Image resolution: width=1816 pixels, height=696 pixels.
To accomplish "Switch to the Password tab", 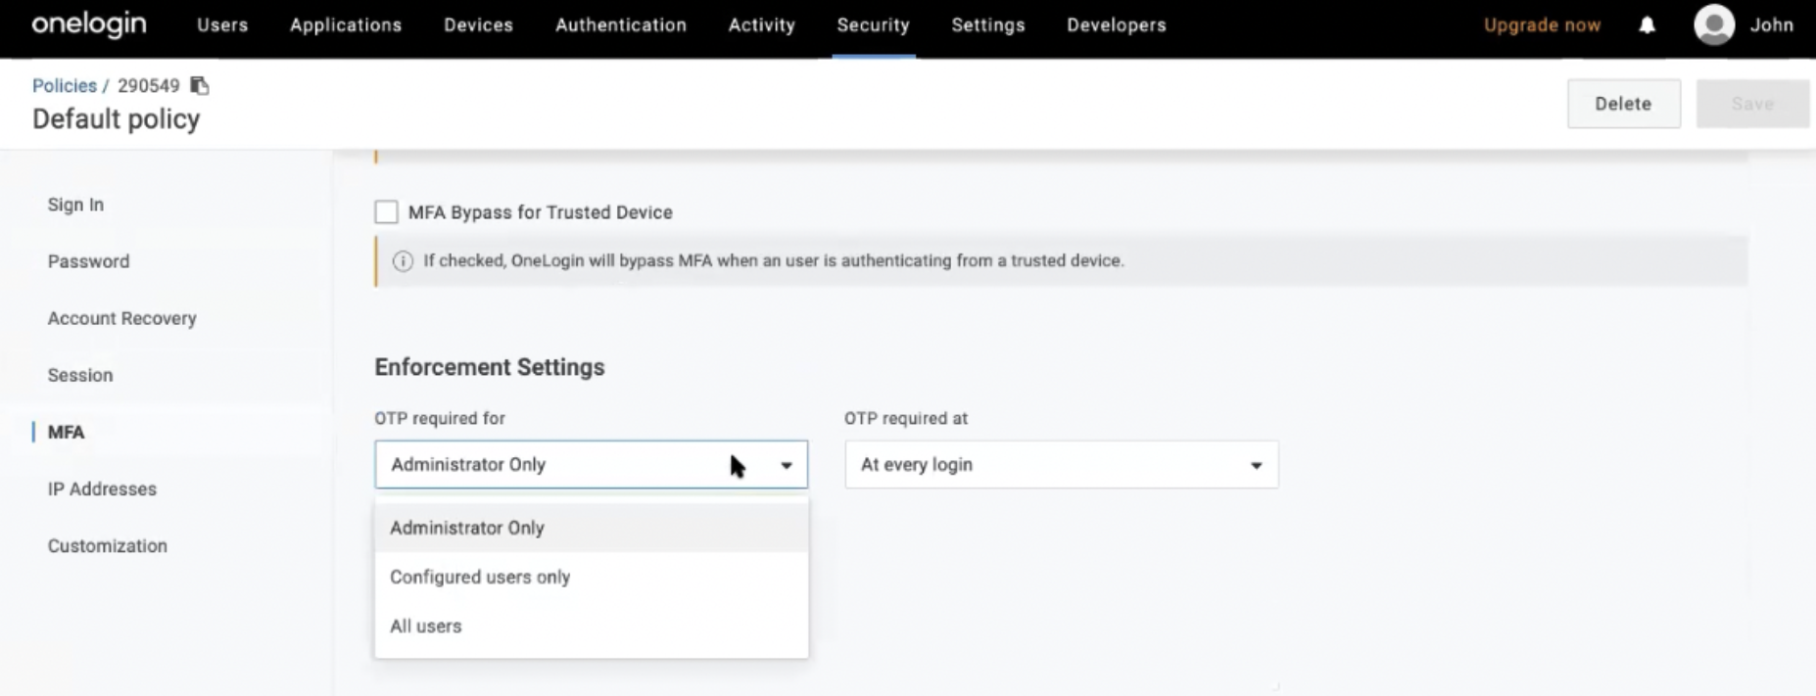I will click(88, 261).
